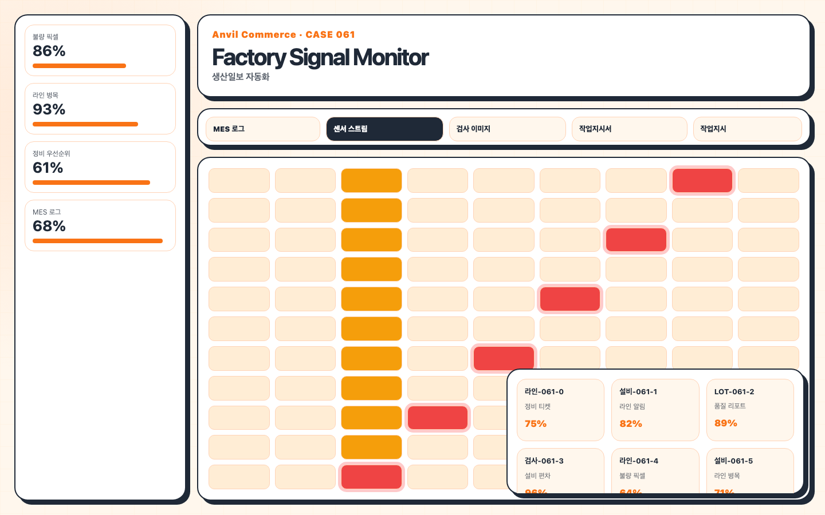This screenshot has width=825, height=515.
Task: Open the 라인 병목 93% metric card
Action: pyautogui.click(x=100, y=109)
